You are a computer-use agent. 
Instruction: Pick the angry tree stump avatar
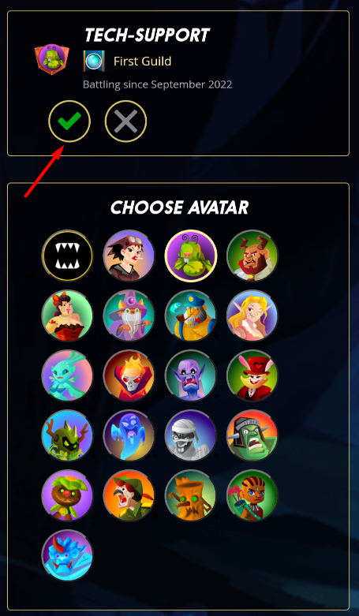(x=191, y=495)
